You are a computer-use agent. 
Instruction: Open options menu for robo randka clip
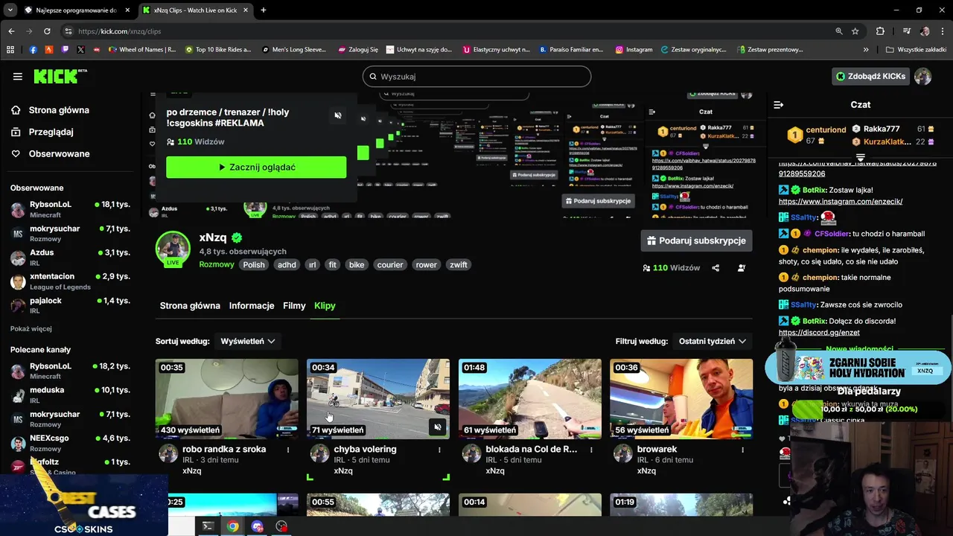288,450
